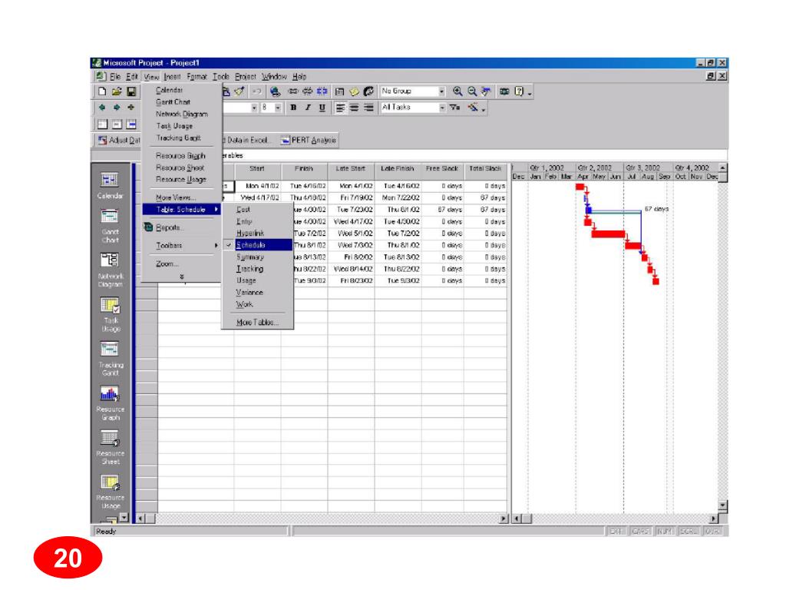Click the PERT Analysis button
This screenshot has width=786, height=590.
[309, 140]
